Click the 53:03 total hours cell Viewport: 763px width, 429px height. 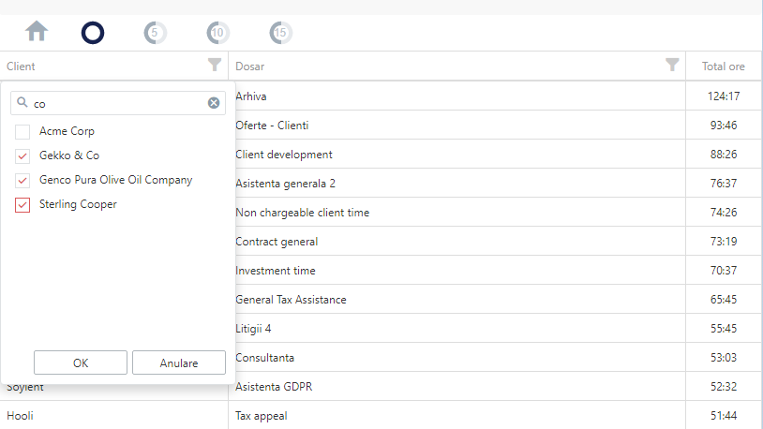pos(724,358)
